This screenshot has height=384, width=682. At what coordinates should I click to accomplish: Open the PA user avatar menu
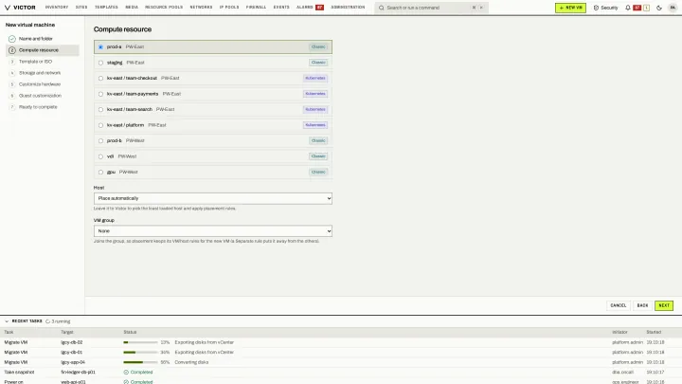pyautogui.click(x=673, y=8)
